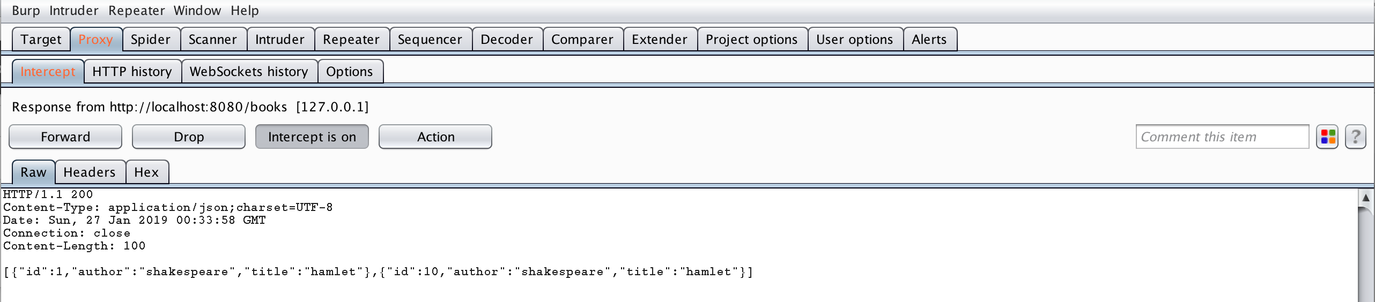Switch to the HTTP history tab

(132, 72)
